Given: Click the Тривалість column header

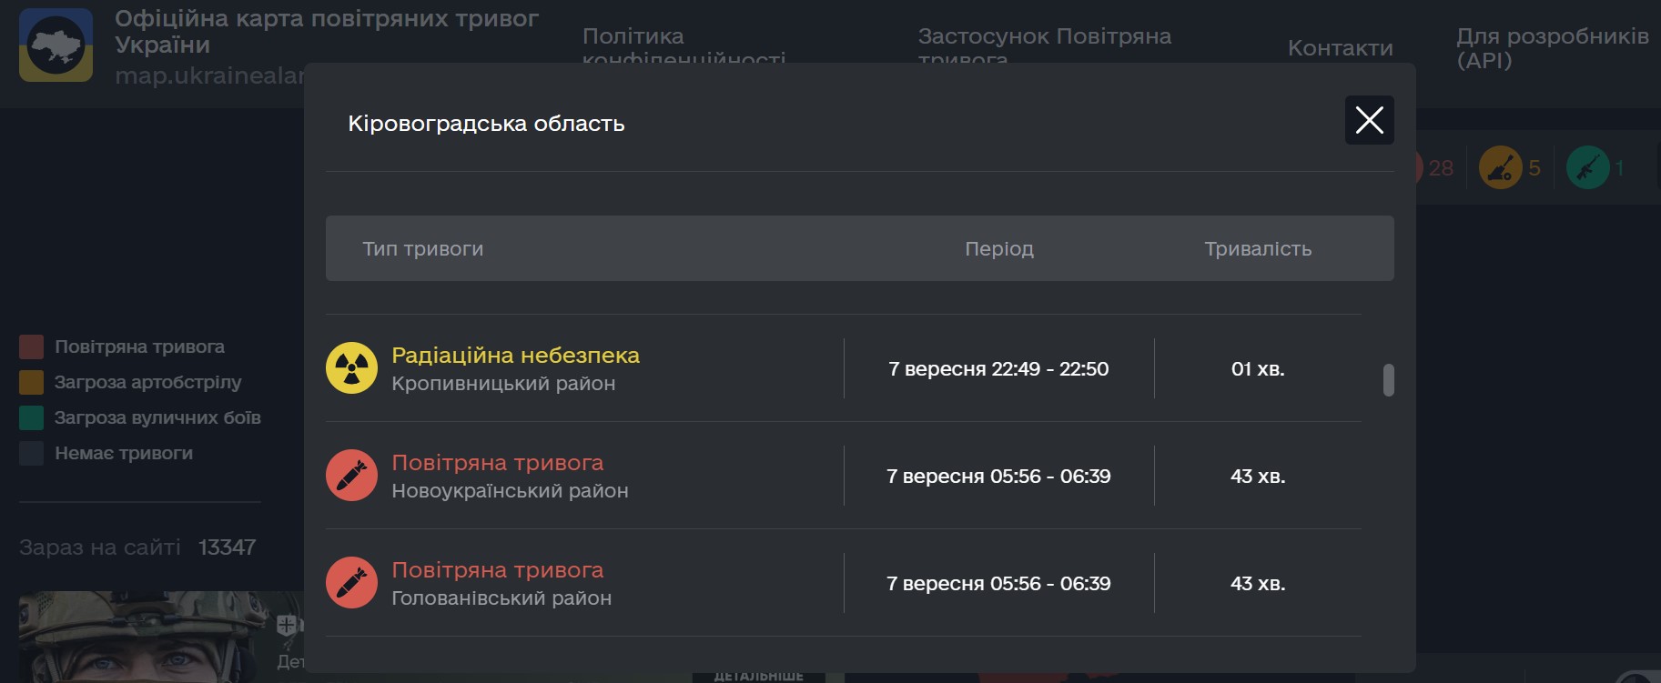Looking at the screenshot, I should click(1257, 249).
